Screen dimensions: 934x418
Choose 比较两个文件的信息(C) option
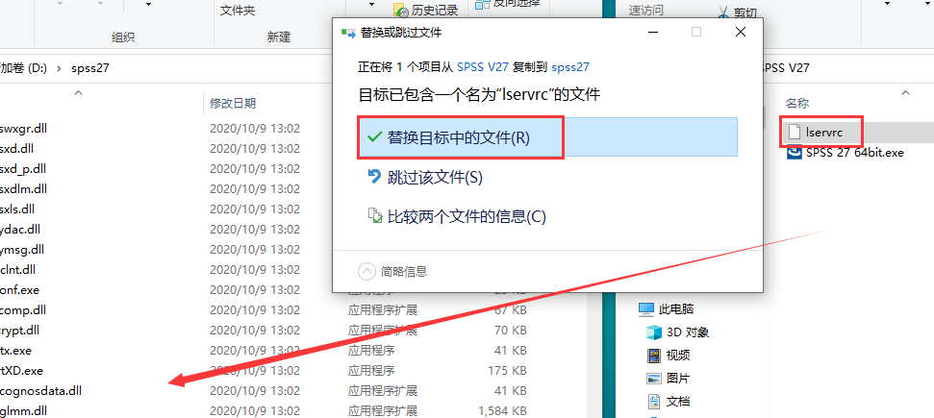point(467,216)
